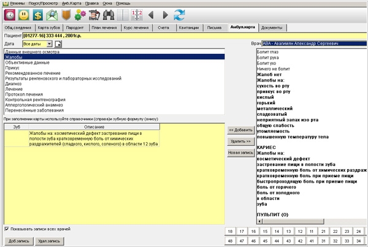Click the patient name field
The width and height of the screenshot is (368, 247).
[x=194, y=36]
